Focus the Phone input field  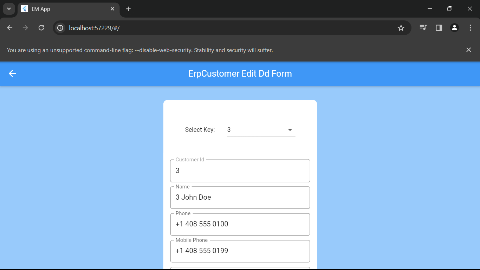(240, 224)
